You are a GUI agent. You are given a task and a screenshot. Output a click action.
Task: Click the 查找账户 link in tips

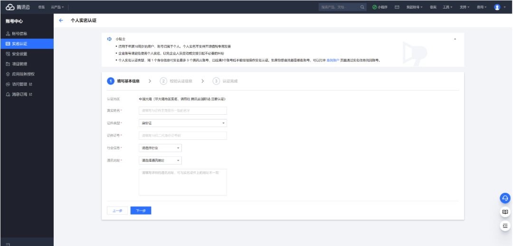332,61
